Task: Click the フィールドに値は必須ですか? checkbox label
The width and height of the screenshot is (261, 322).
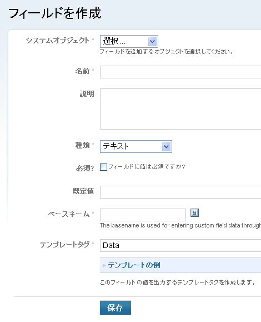Action: (x=147, y=167)
